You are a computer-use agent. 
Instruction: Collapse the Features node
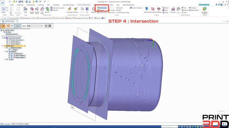pyautogui.click(x=5, y=51)
